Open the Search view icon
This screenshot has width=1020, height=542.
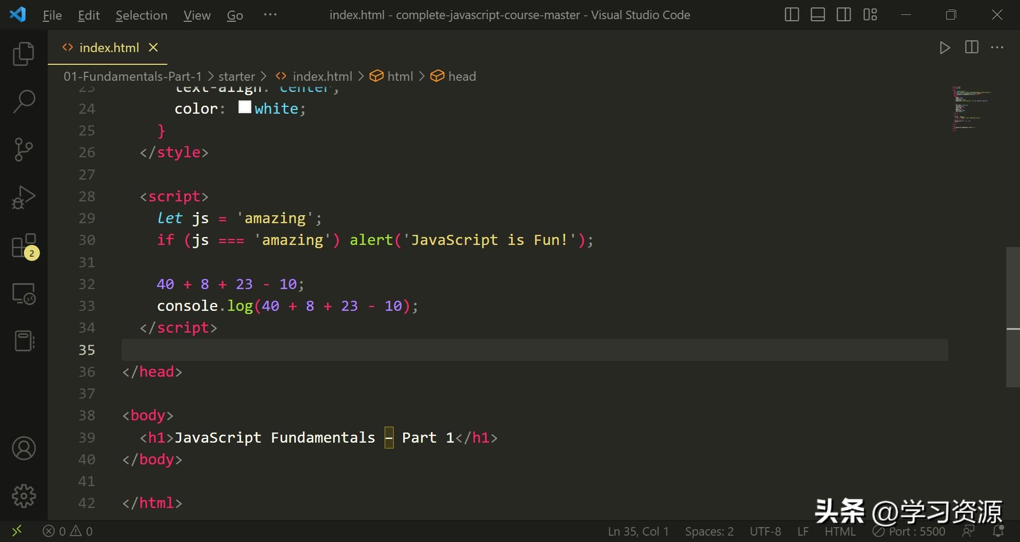(x=23, y=101)
